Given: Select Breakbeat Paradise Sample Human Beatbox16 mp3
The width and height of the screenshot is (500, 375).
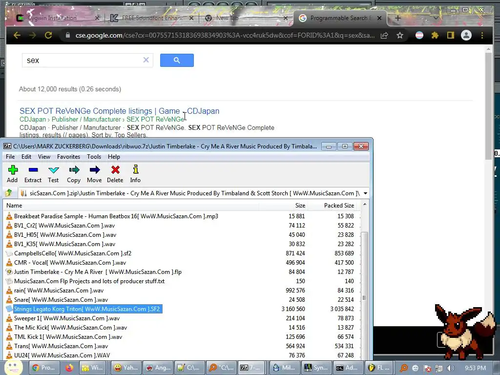Looking at the screenshot, I should (116, 216).
